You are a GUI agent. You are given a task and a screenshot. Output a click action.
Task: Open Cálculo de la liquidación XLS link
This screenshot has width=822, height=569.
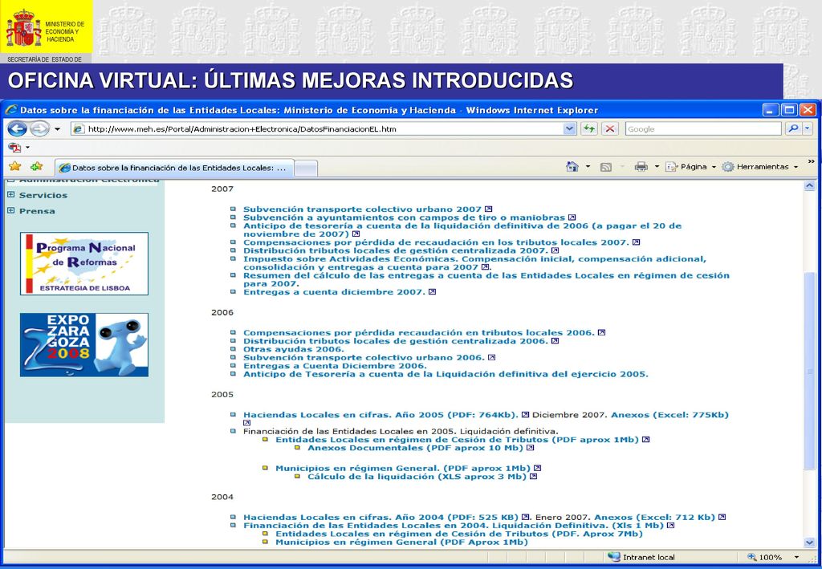(417, 477)
